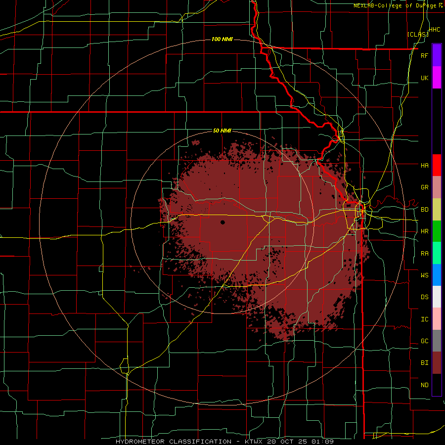This screenshot has height=445, width=445.
Task: Choose the bright mint RA legend swatch
Action: click(437, 253)
